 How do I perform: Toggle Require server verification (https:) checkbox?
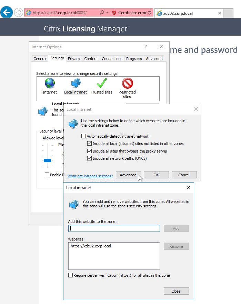pos(71,275)
